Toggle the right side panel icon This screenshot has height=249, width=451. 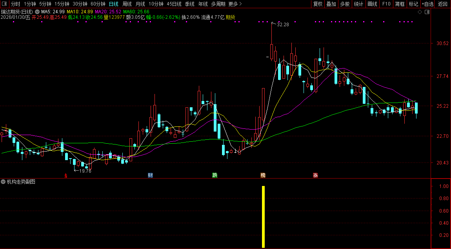click(427, 12)
